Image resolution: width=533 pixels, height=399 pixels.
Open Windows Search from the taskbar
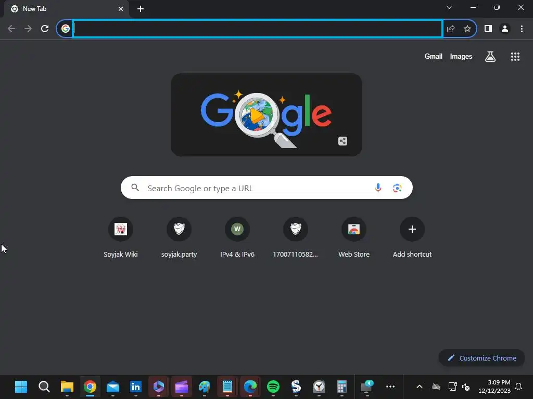coord(44,387)
